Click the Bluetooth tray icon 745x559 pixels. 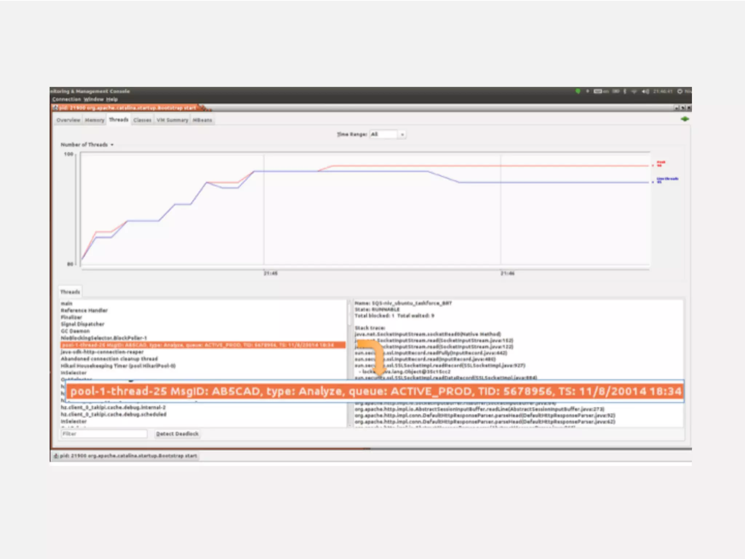pos(625,91)
